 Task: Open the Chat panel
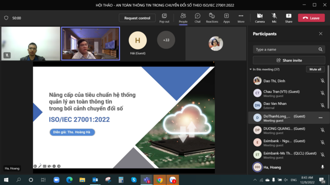click(197, 18)
